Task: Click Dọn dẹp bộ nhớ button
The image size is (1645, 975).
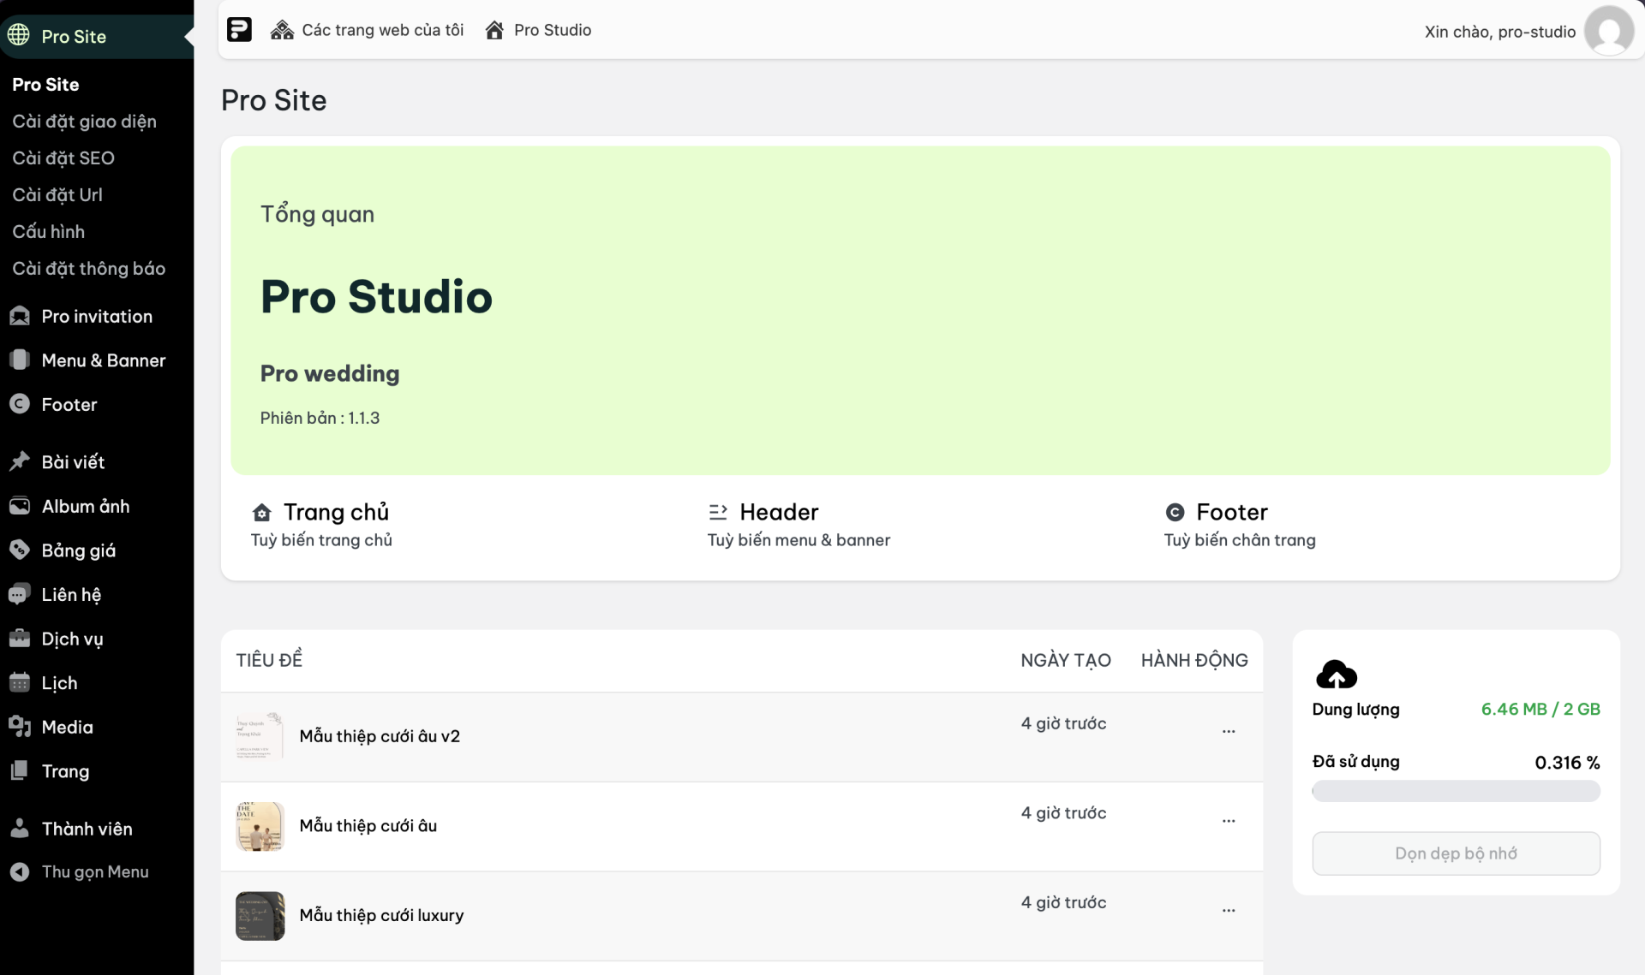Action: tap(1455, 853)
